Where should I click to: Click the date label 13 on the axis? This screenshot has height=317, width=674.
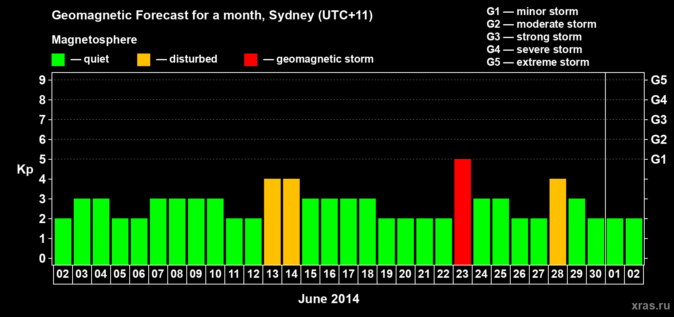click(x=272, y=274)
